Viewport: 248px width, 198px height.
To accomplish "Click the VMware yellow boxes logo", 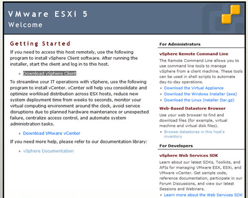I will pos(231,14).
